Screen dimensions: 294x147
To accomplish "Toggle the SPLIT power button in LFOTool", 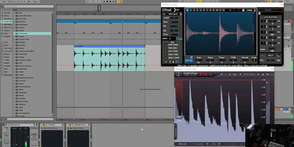I will click(262, 56).
